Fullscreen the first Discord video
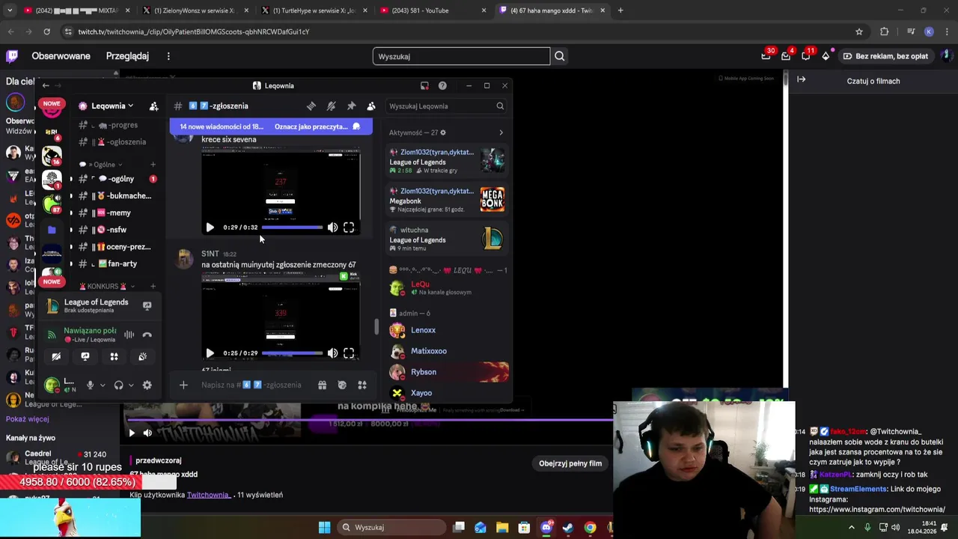Viewport: 958px width, 539px height. click(x=349, y=228)
